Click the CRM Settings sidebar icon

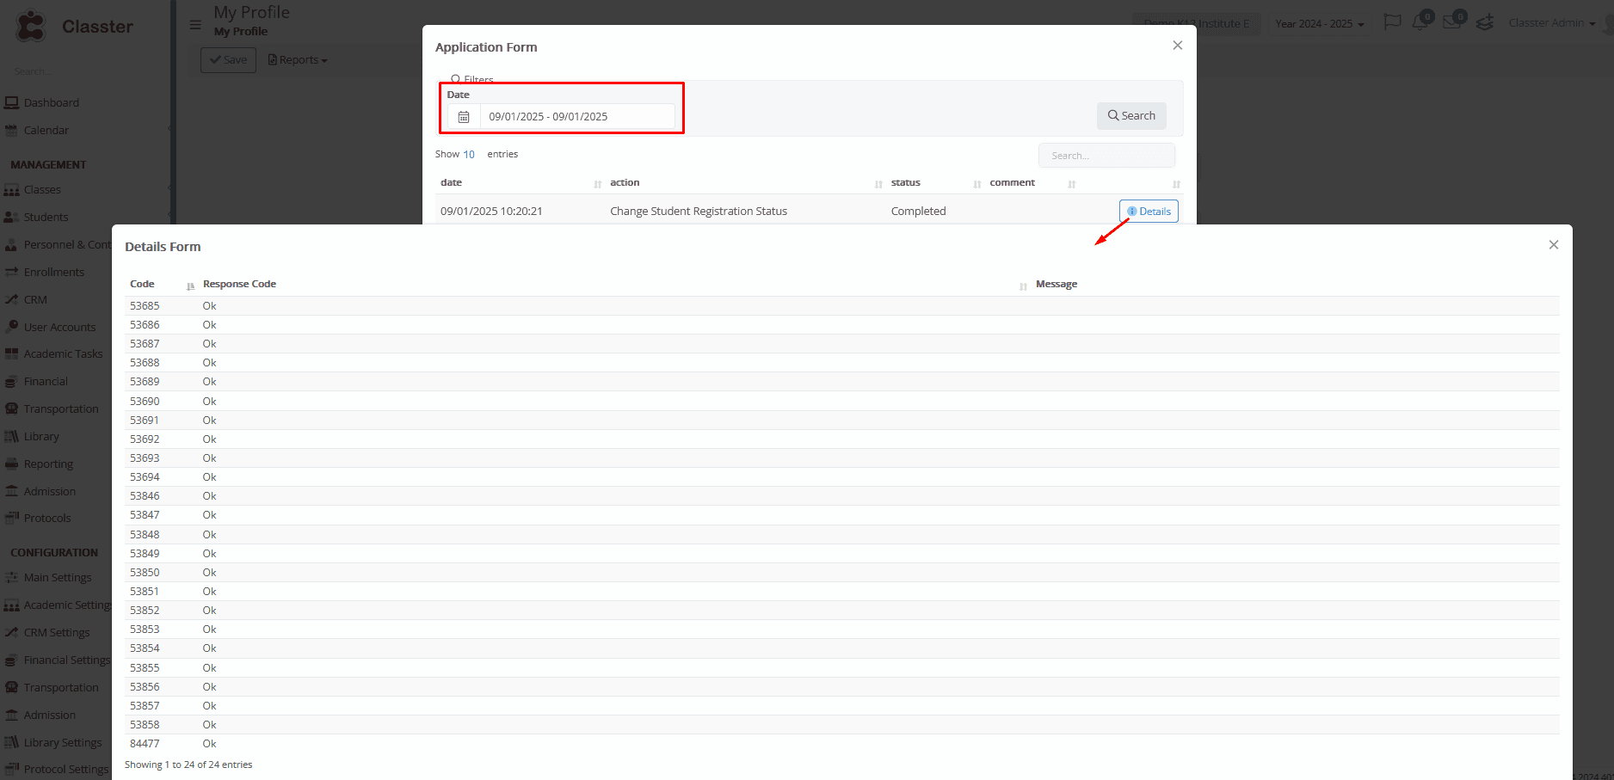[11, 632]
